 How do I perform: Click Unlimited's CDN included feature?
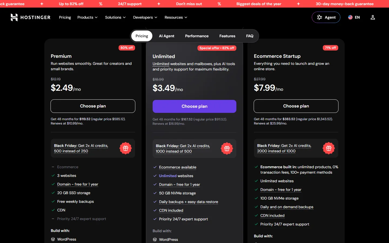(171, 210)
